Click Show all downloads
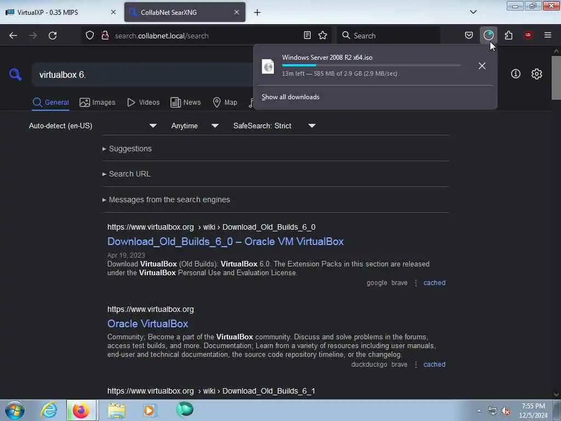561x421 pixels. click(290, 97)
